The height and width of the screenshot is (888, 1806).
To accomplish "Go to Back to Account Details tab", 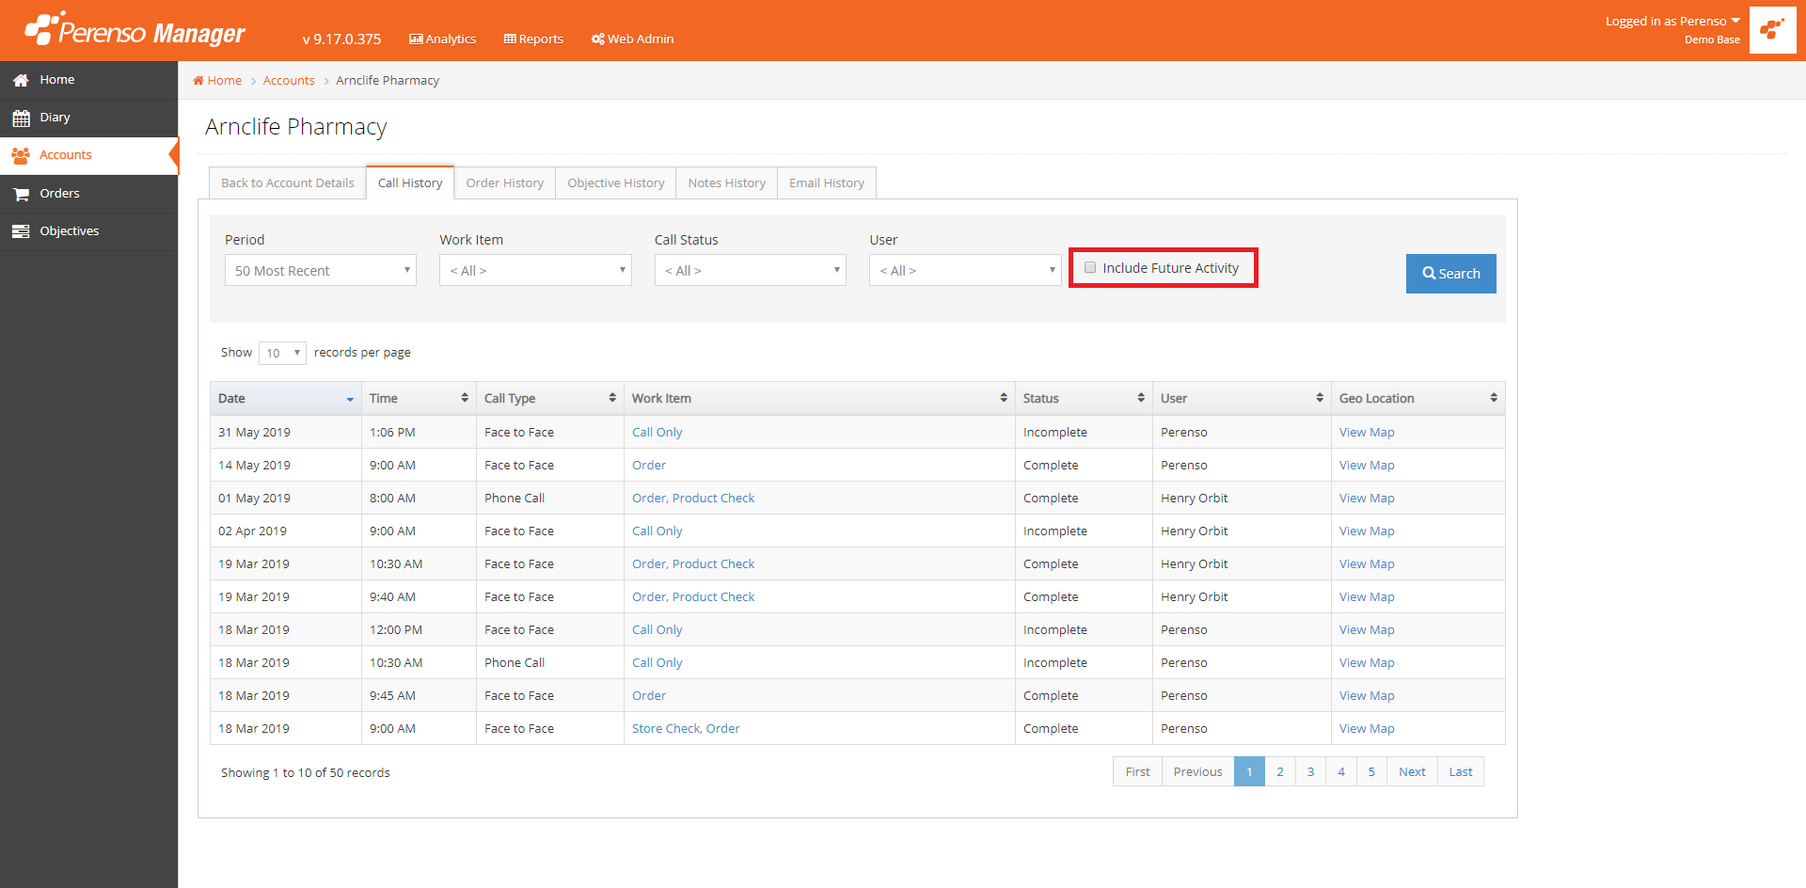I will (288, 182).
